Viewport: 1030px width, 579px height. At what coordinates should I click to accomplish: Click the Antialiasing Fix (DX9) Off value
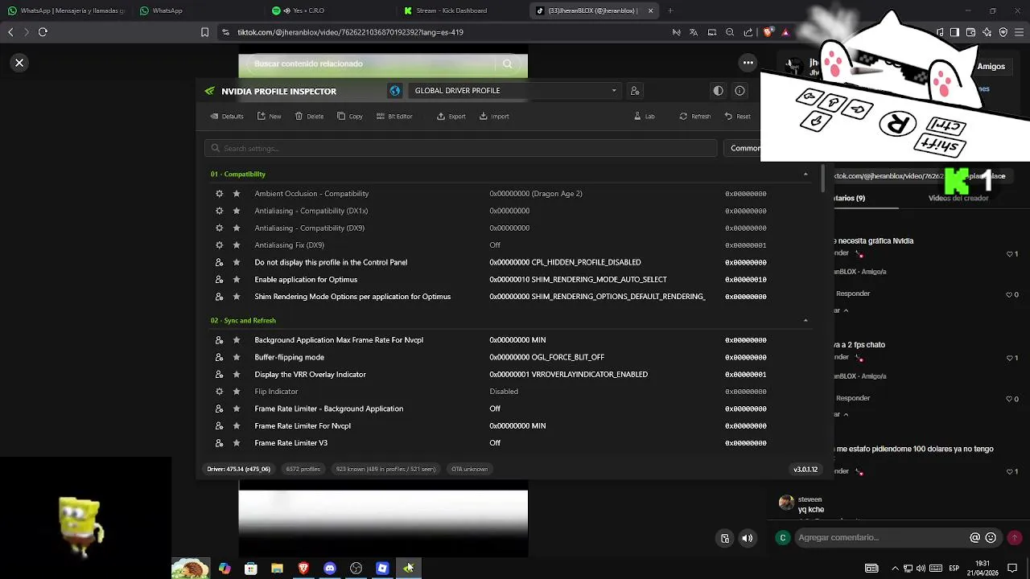click(495, 245)
